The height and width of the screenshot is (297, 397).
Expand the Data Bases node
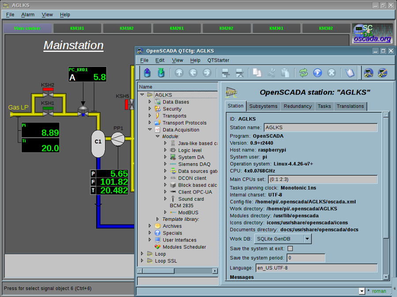pyautogui.click(x=150, y=102)
